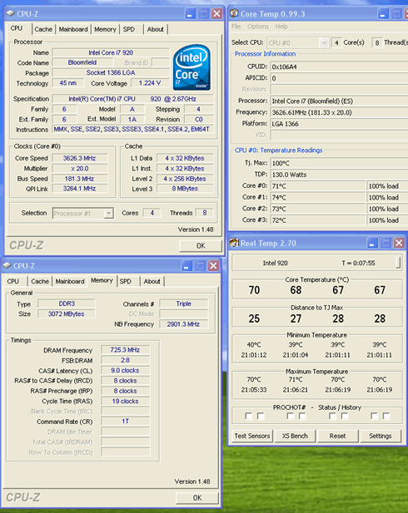Click the DRAM Frequency value 725.3 MHz

pos(125,350)
